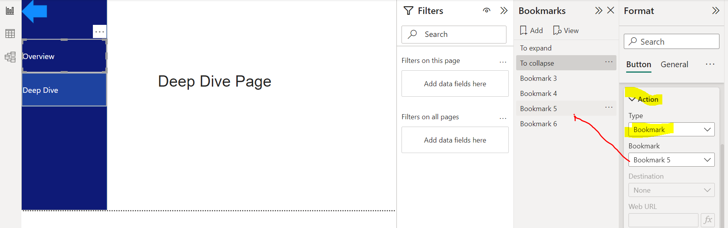728x228 pixels.
Task: Select the Deep Dive navigation button
Action: 64,90
